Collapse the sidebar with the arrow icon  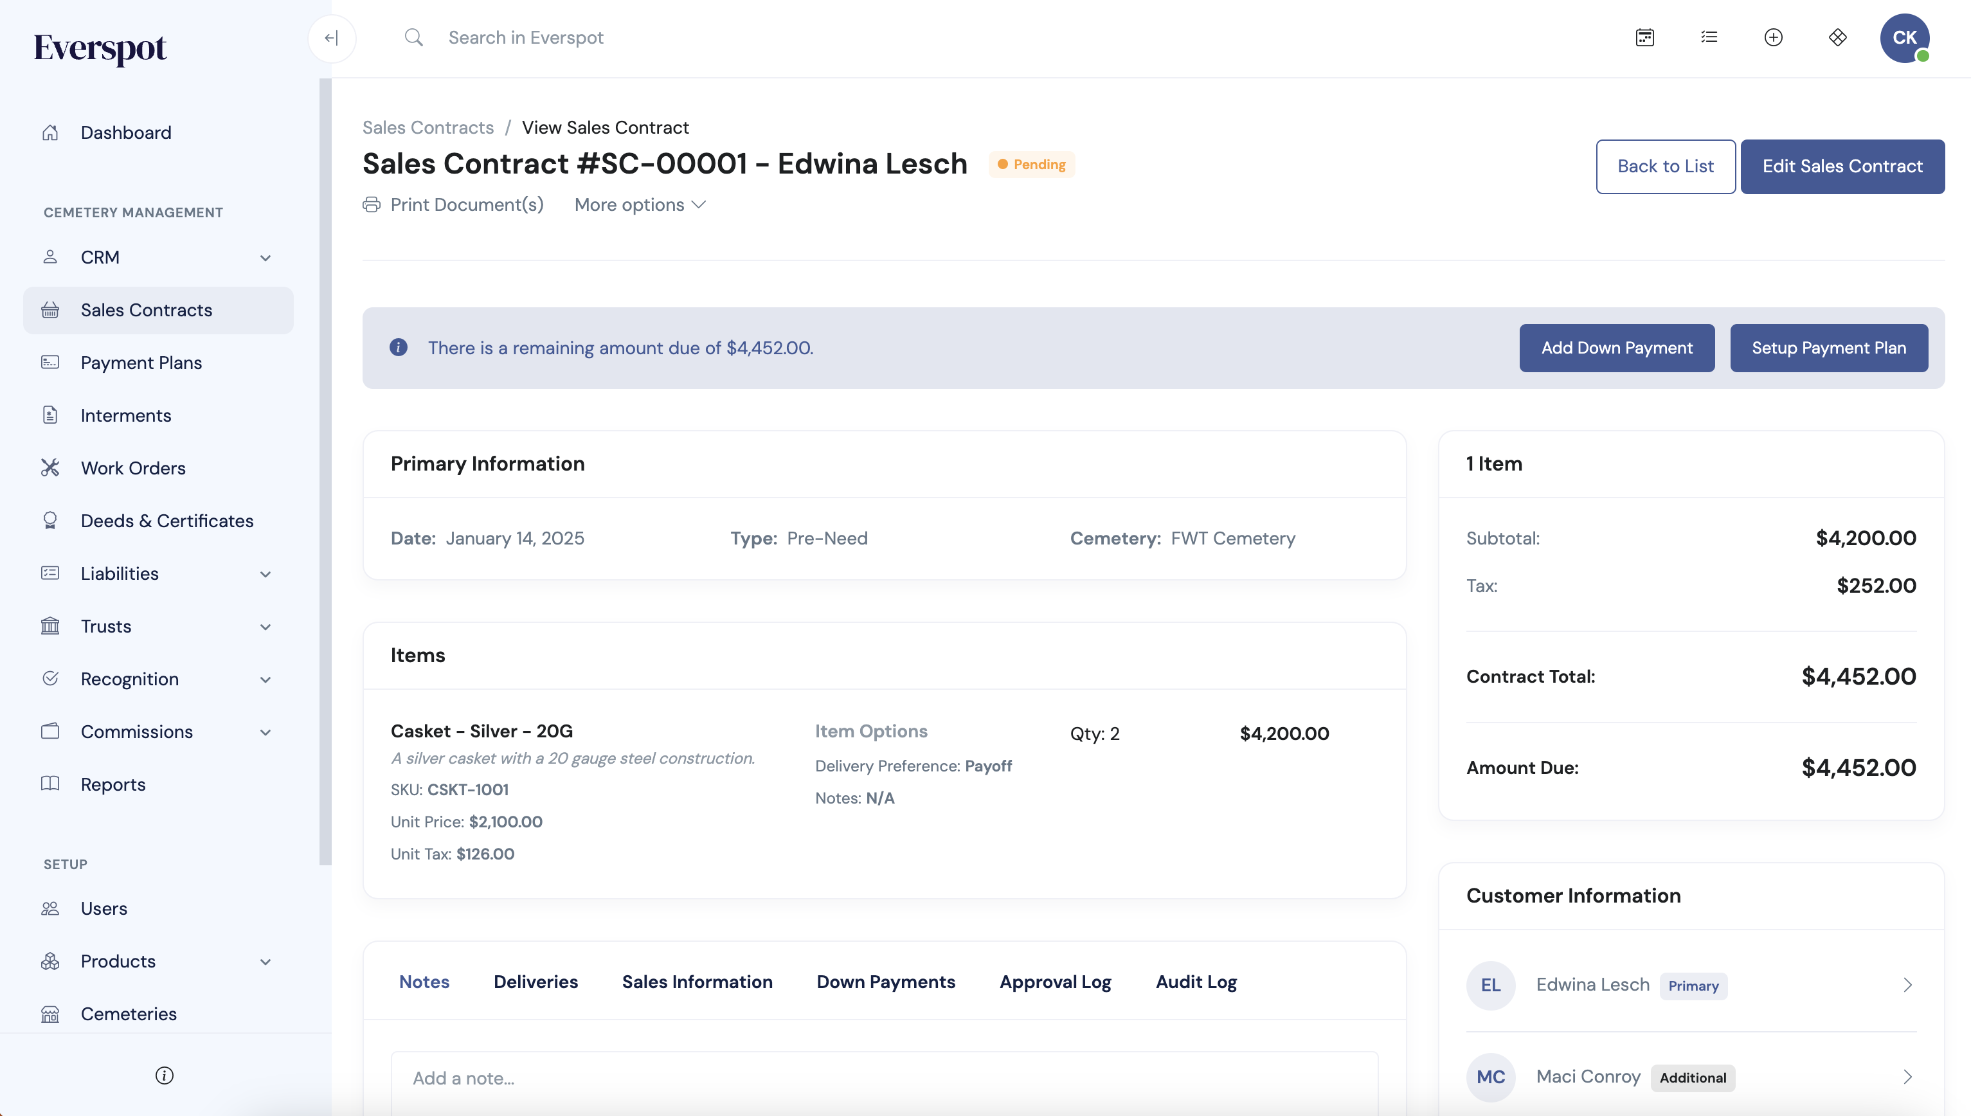(x=331, y=37)
